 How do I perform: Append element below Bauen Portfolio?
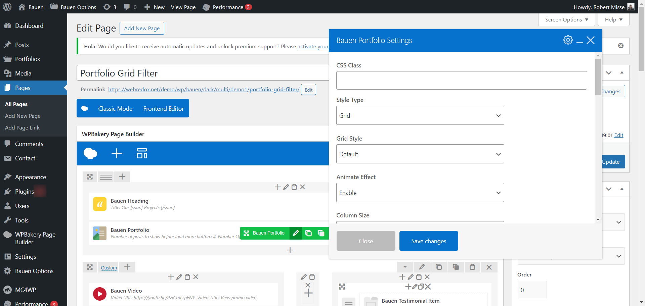coord(290,250)
